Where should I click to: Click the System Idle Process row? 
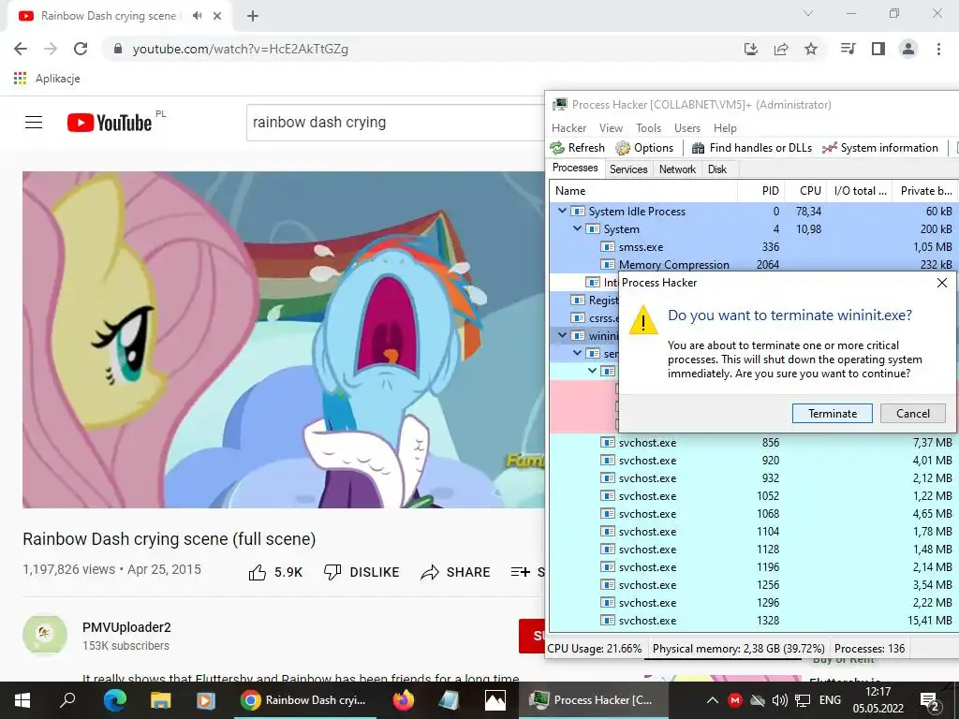tap(754, 211)
